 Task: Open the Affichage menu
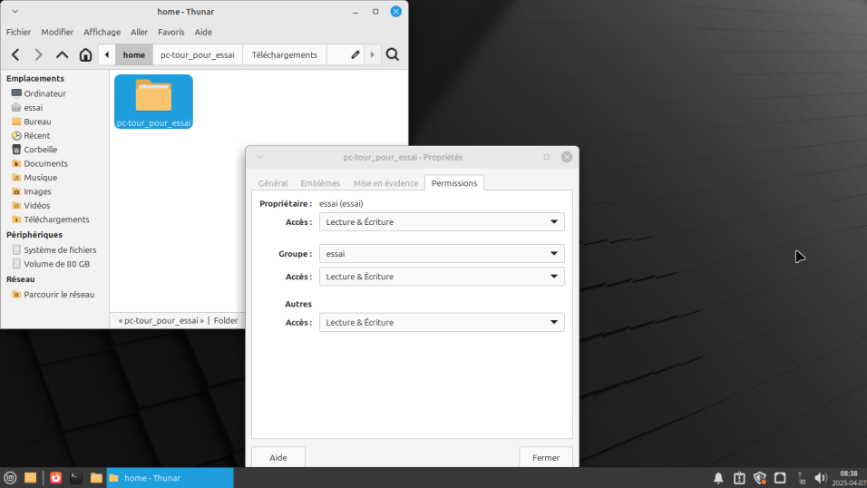point(102,32)
